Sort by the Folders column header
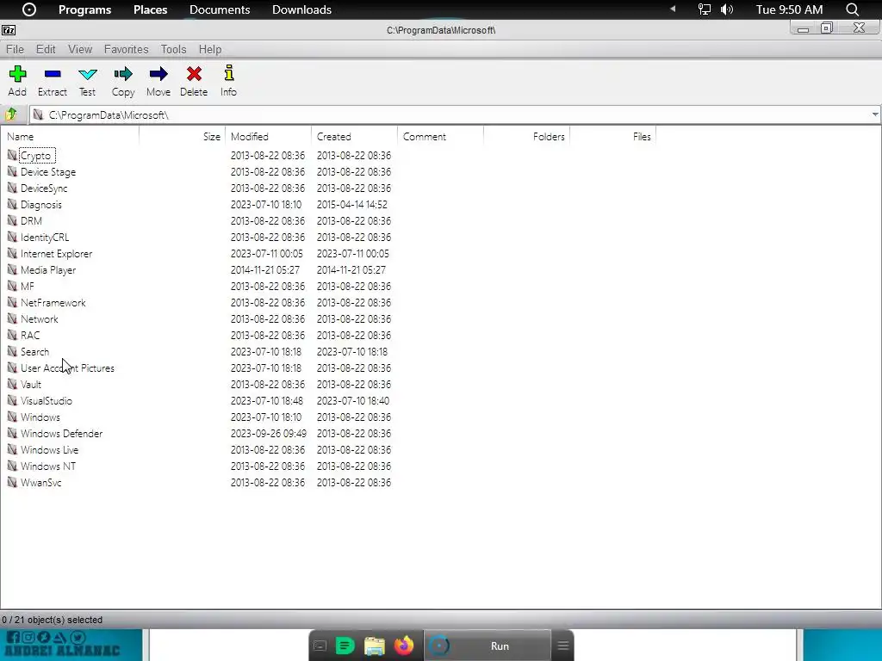The image size is (882, 661). point(526,137)
